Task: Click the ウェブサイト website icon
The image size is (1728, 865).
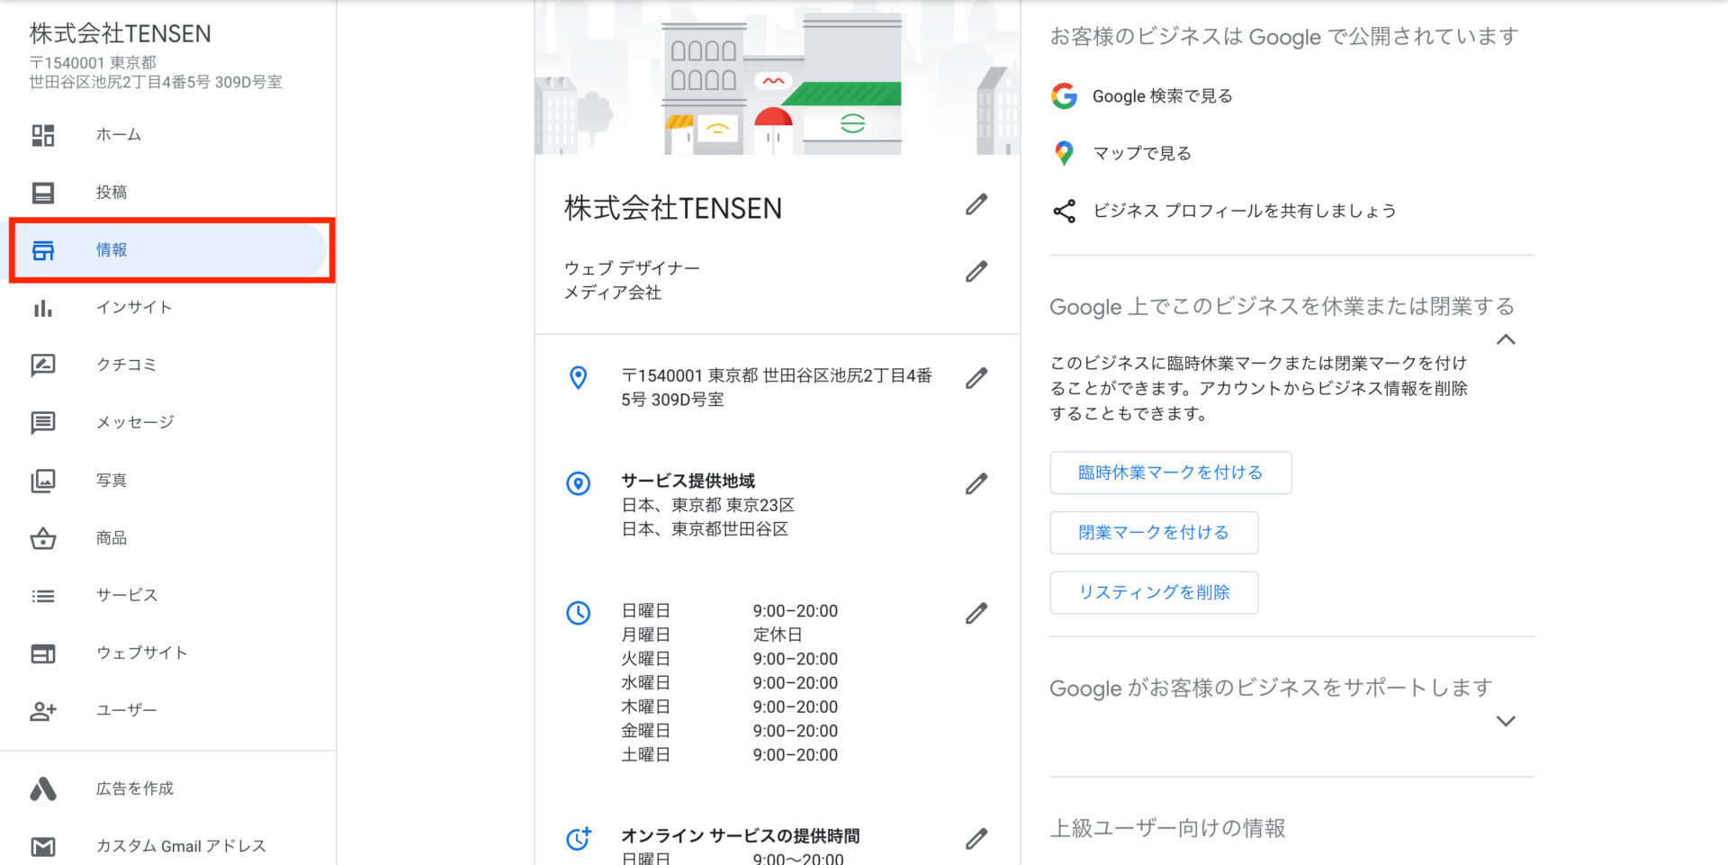Action: pyautogui.click(x=43, y=653)
